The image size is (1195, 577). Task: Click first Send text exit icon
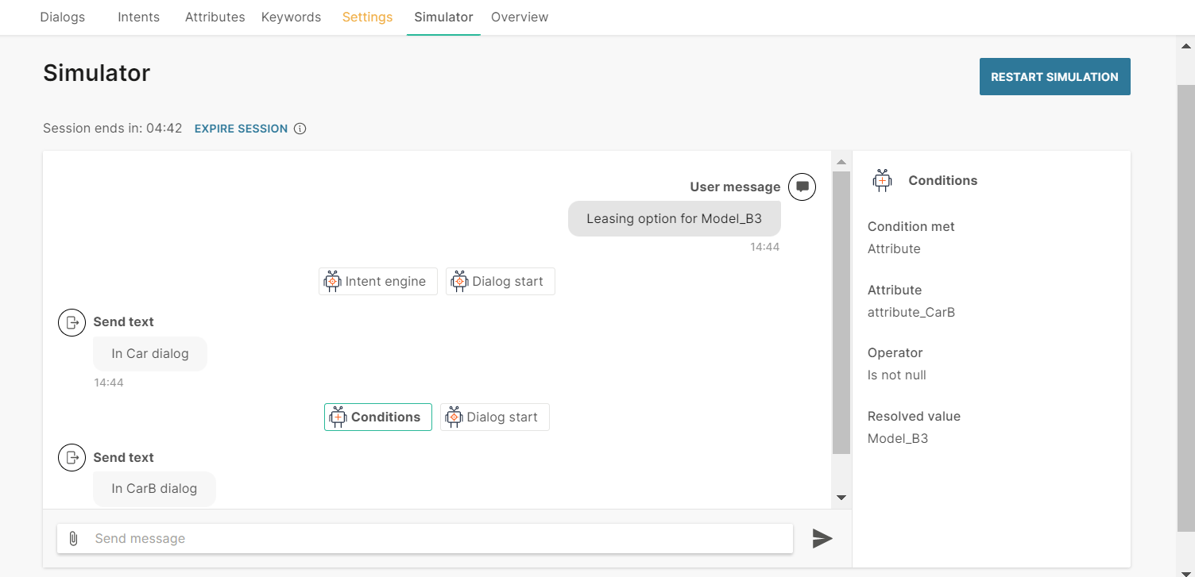click(72, 322)
